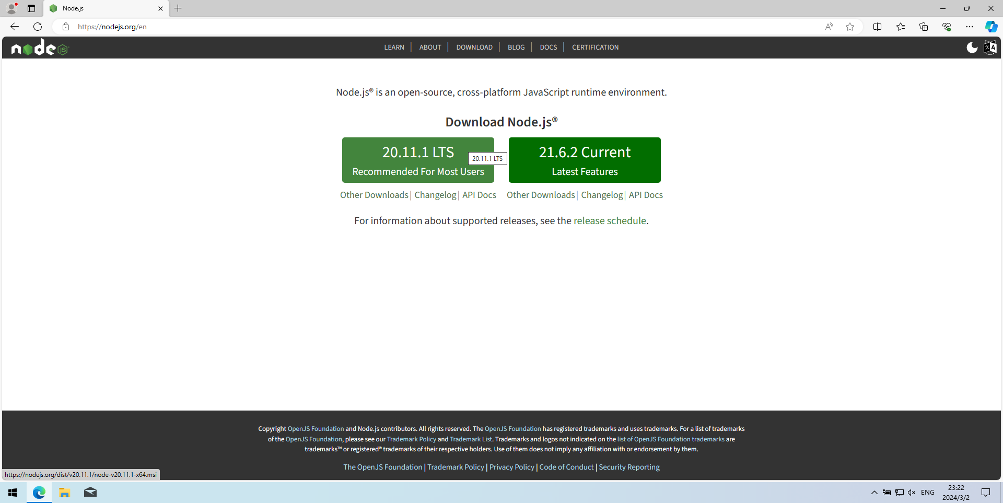Open the clock showing 23:22

(956, 493)
